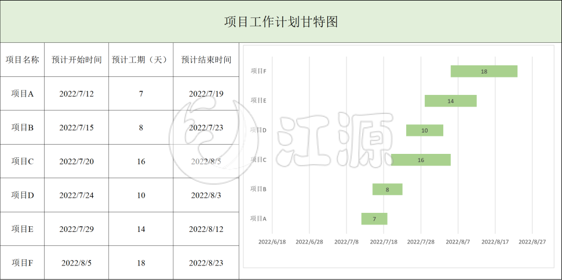The height and width of the screenshot is (280, 562).
Task: Select the 预计工期(天) header cell
Action: (141, 60)
